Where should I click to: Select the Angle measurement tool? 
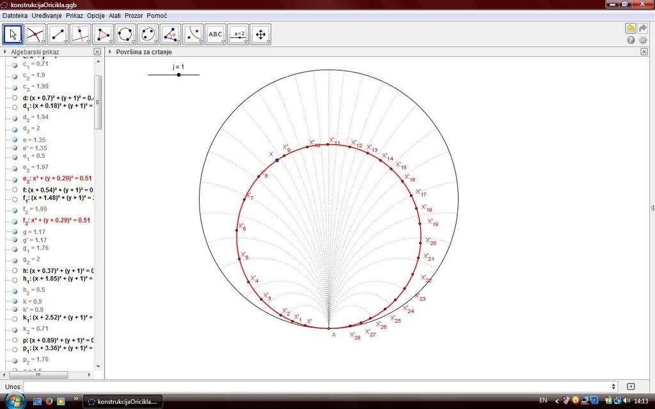(170, 35)
